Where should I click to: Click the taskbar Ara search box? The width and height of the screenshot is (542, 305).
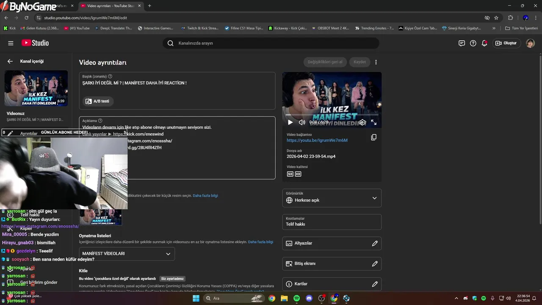pyautogui.click(x=234, y=298)
